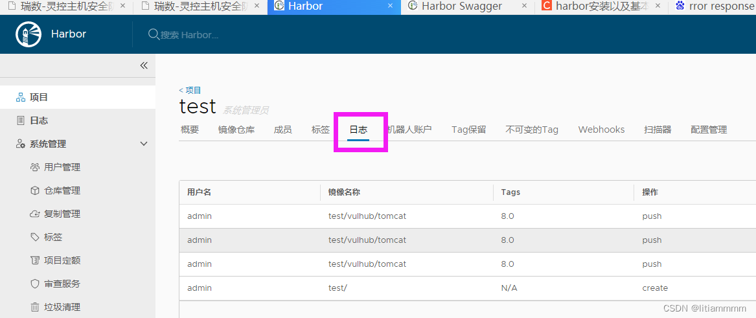
Task: Click the 系统管理 gear-user icon
Action: click(21, 144)
